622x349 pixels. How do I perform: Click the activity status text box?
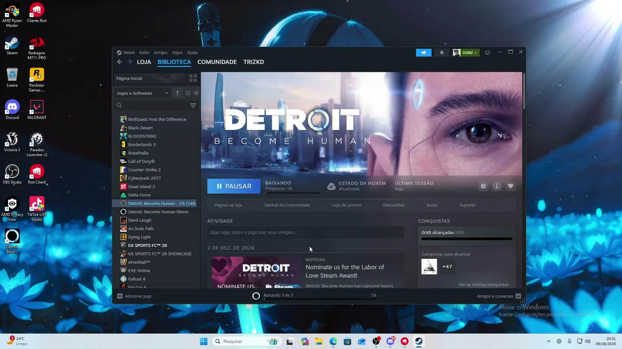(306, 233)
